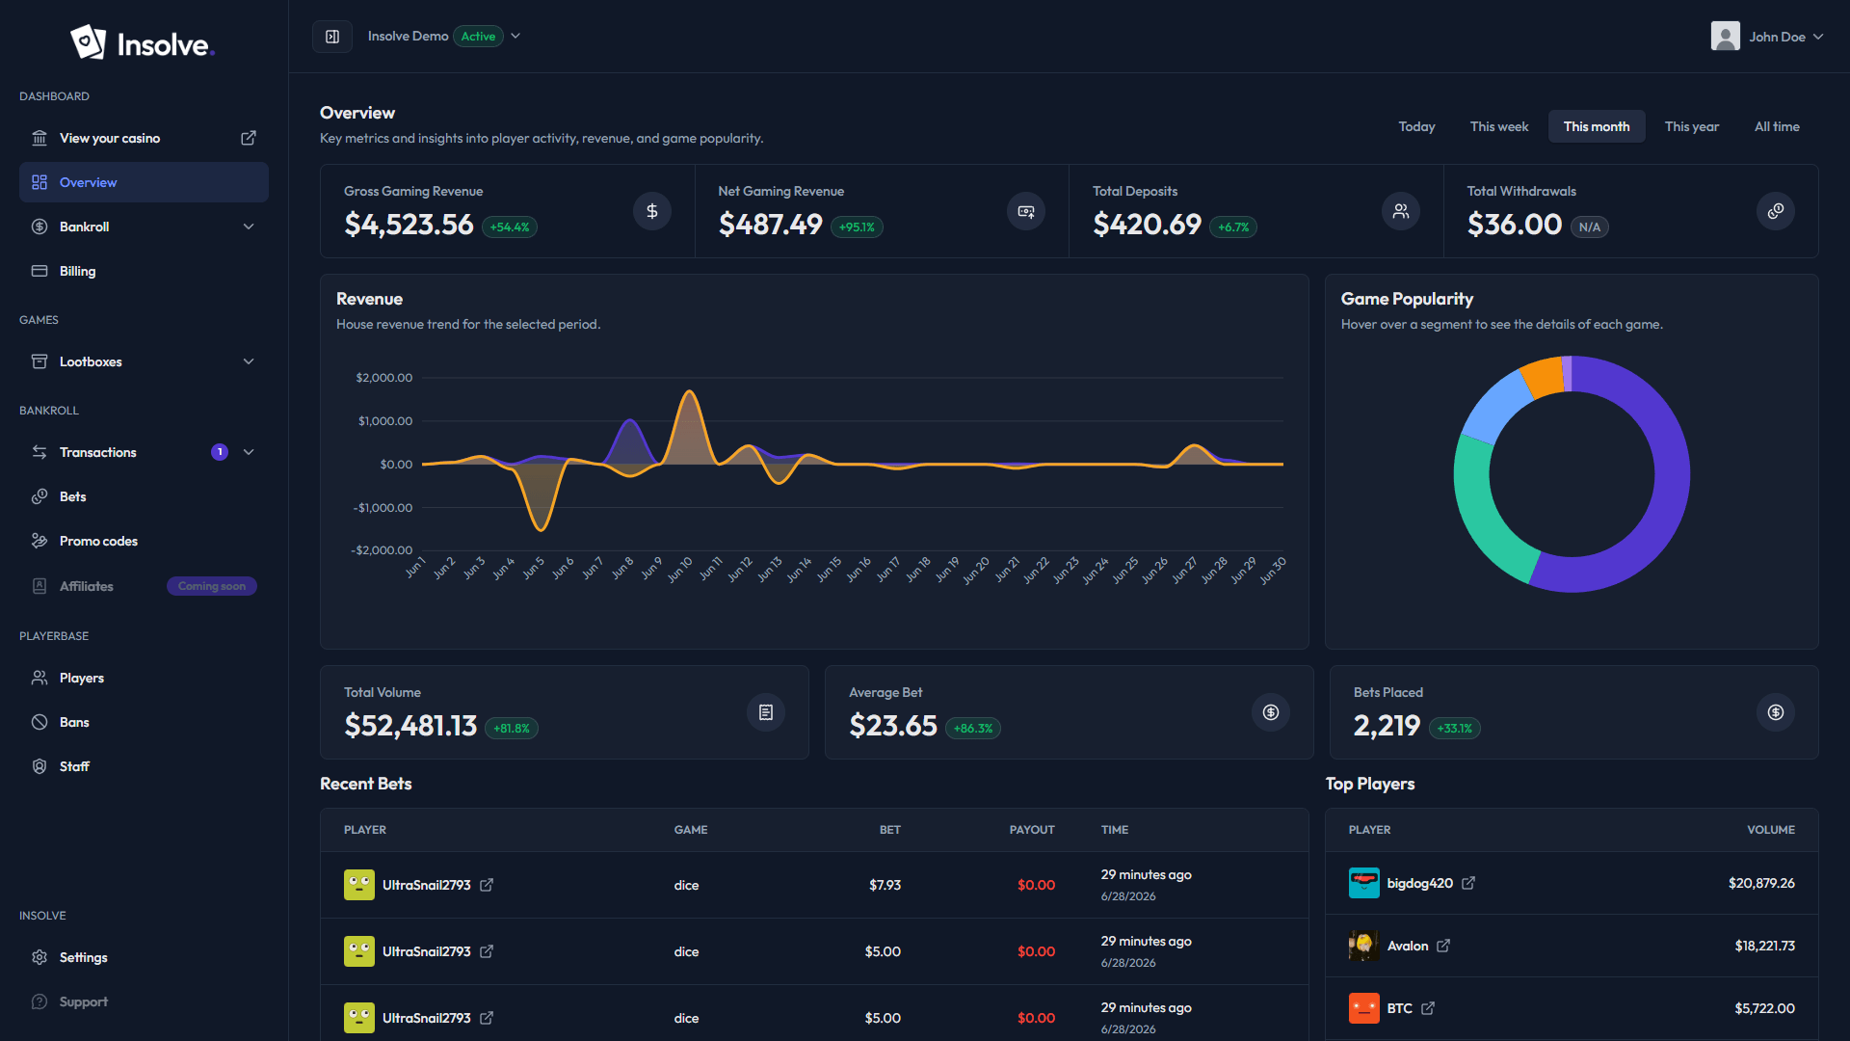
Task: Select the All time range
Action: [x=1777, y=126]
